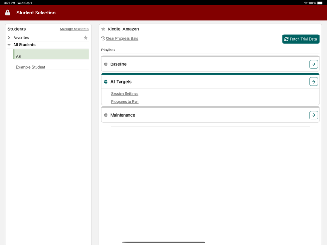The width and height of the screenshot is (327, 245).
Task: Click the Favorites label
Action: pyautogui.click(x=21, y=38)
